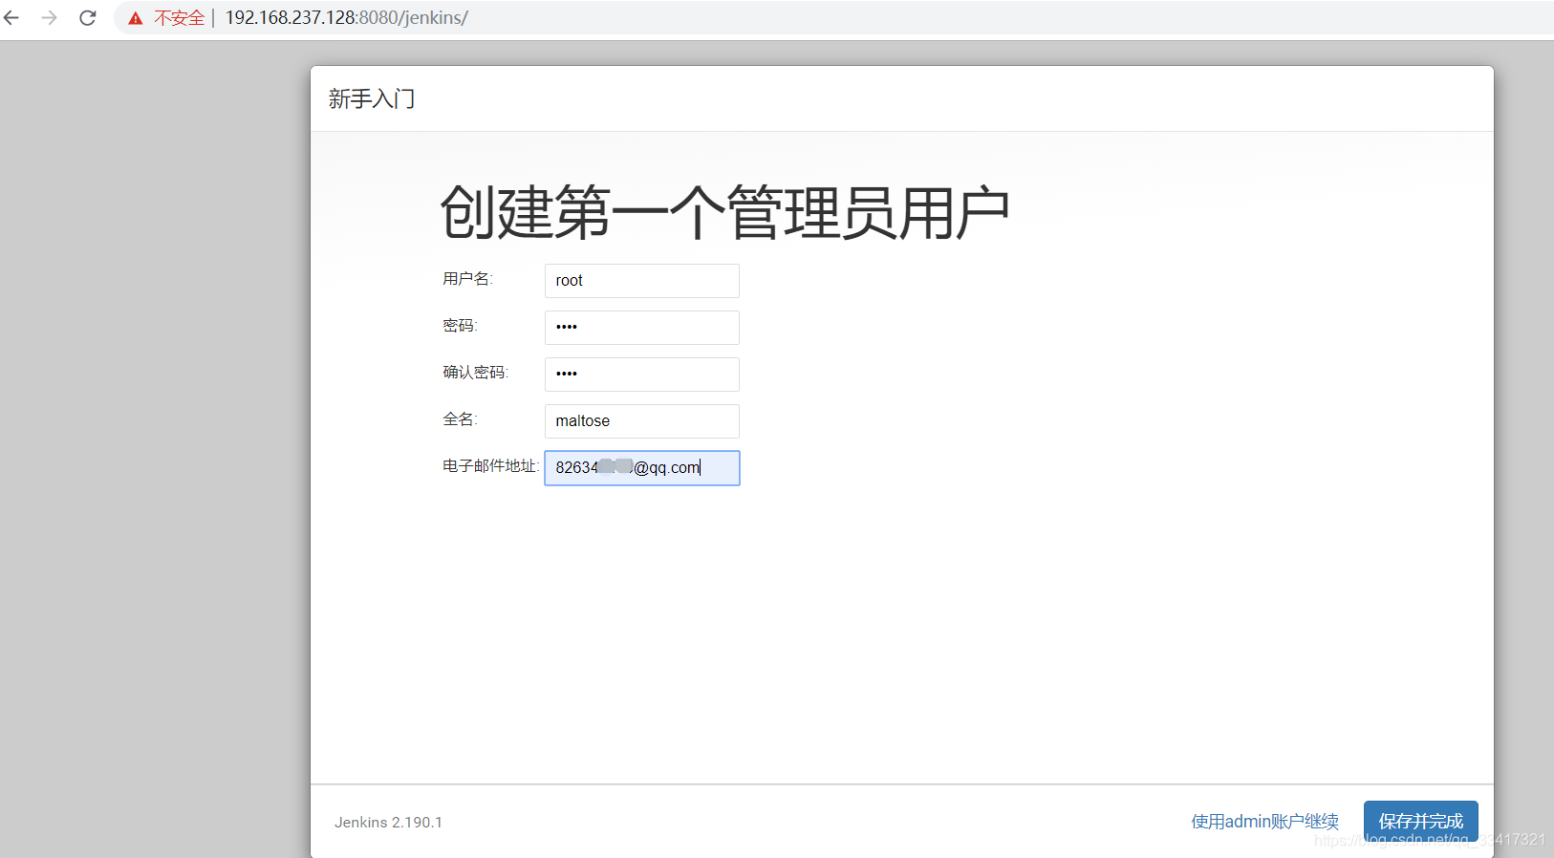Viewport: 1554px width, 858px height.
Task: Click the 电子邮件地址 email input field
Action: tap(642, 468)
